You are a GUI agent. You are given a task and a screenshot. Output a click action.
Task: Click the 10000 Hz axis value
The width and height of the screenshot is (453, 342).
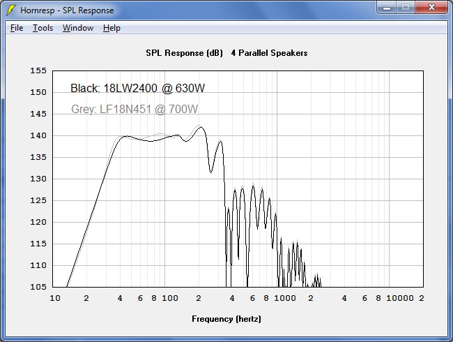pyautogui.click(x=400, y=298)
